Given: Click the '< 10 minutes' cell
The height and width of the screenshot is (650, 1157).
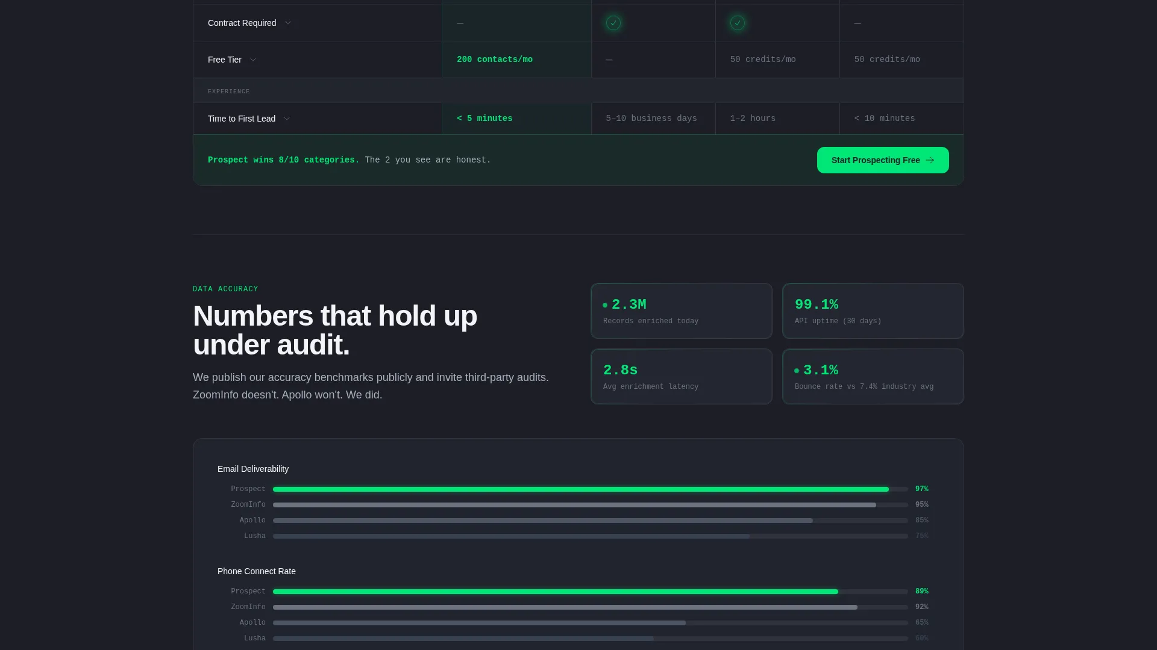Looking at the screenshot, I should pyautogui.click(x=901, y=119).
